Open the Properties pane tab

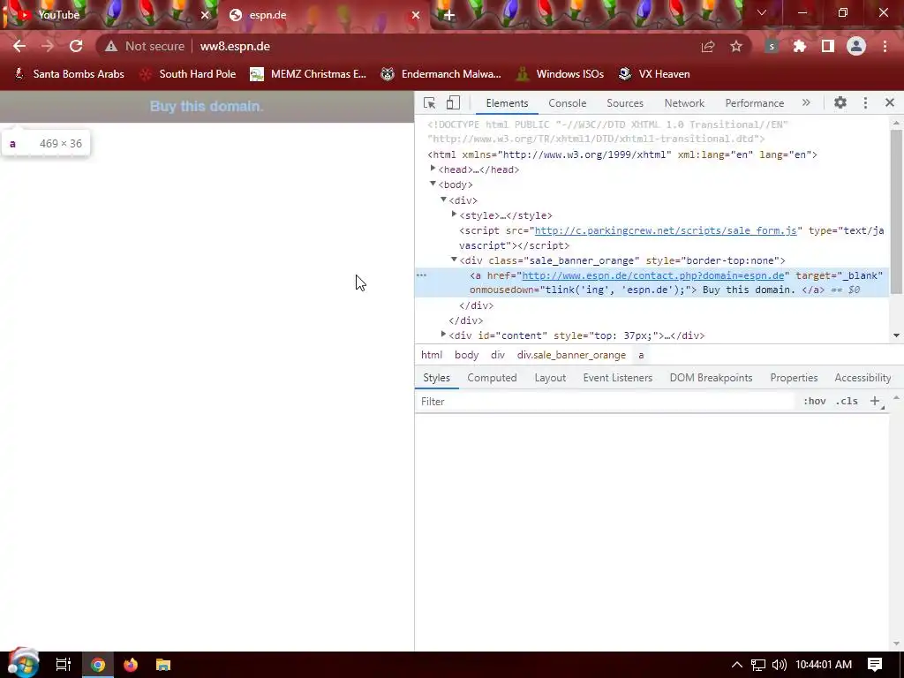pyautogui.click(x=794, y=378)
